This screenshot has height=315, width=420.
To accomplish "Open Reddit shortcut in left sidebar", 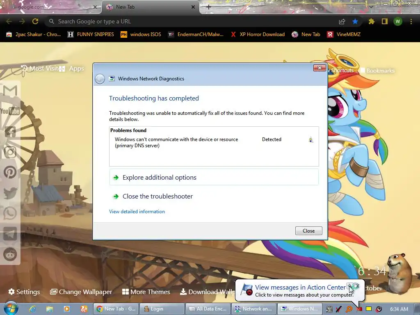I will pyautogui.click(x=10, y=254).
